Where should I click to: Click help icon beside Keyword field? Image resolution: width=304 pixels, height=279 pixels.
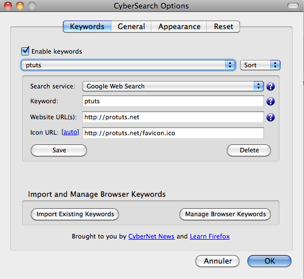(270, 101)
